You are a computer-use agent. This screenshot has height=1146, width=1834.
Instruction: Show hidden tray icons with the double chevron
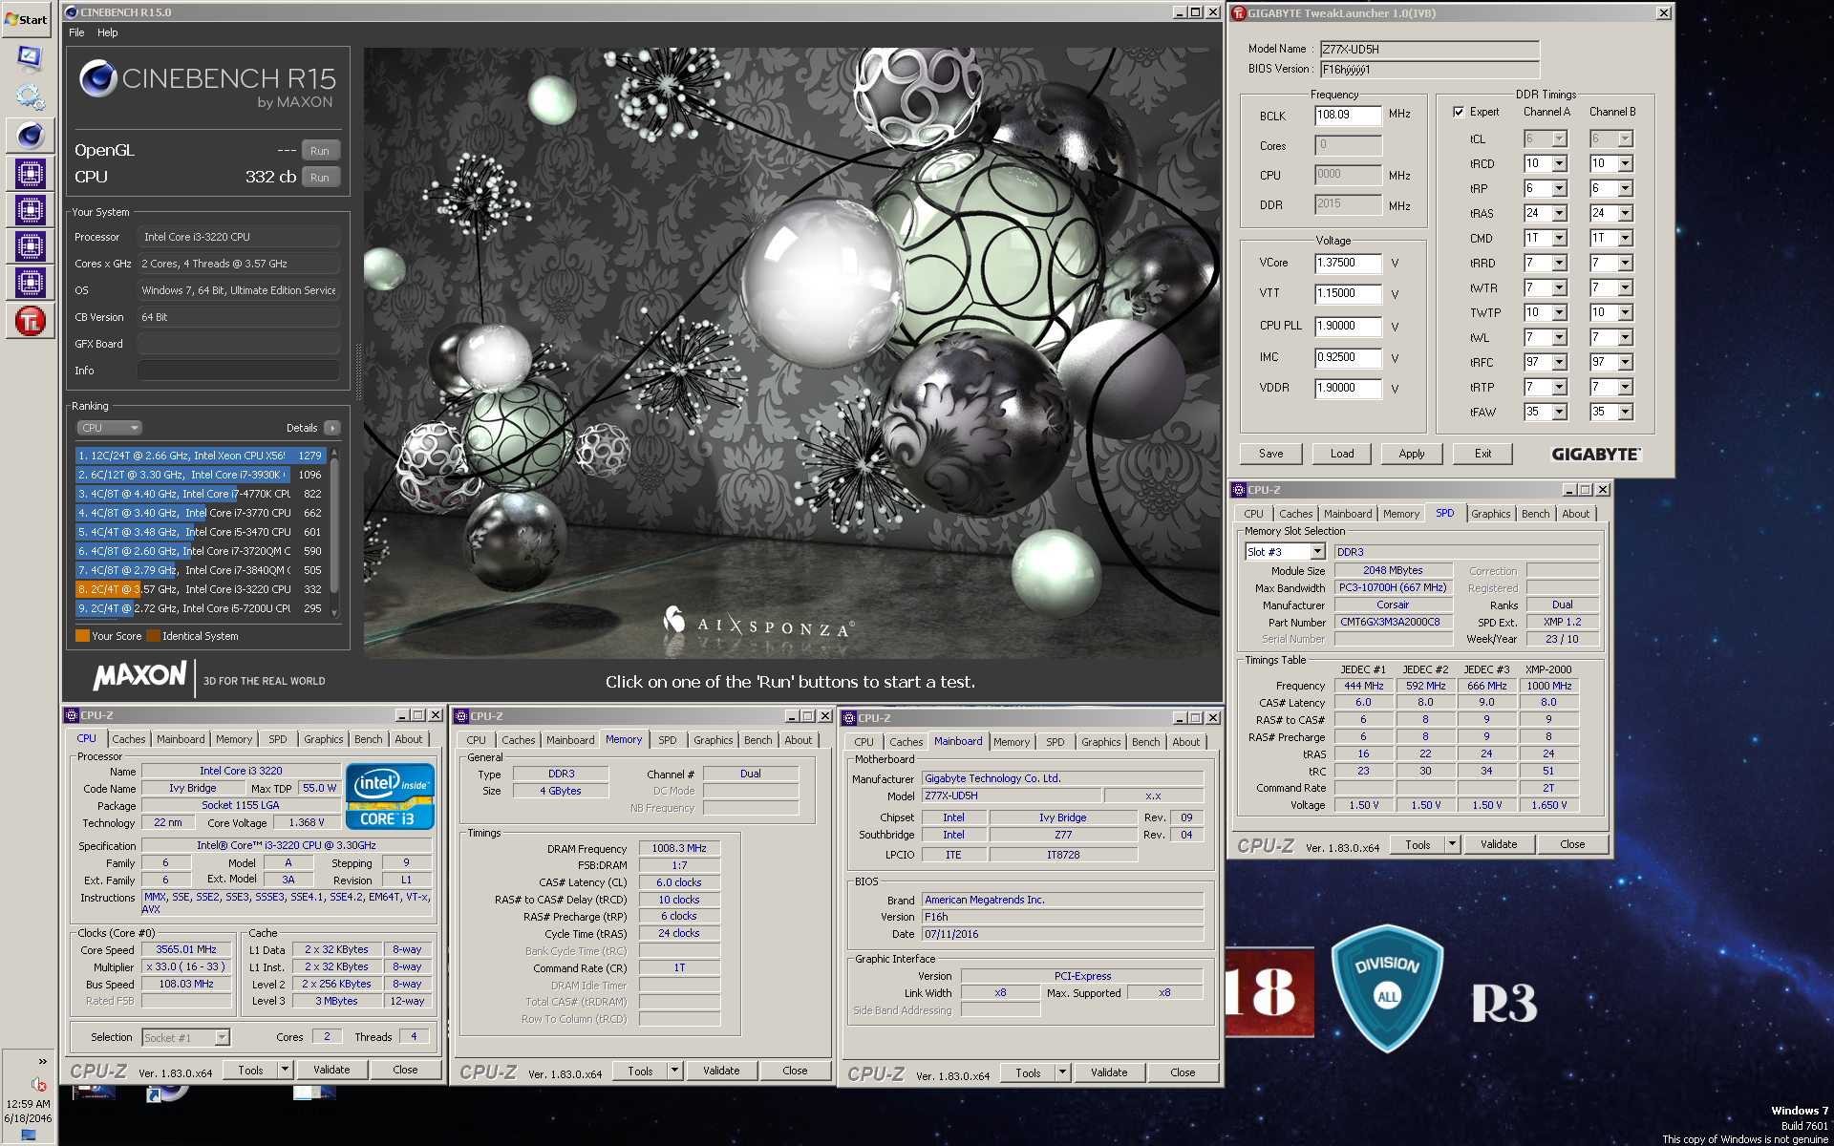point(42,1061)
